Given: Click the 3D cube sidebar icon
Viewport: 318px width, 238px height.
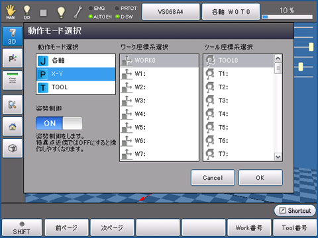Looking at the screenshot, I should [13, 148].
